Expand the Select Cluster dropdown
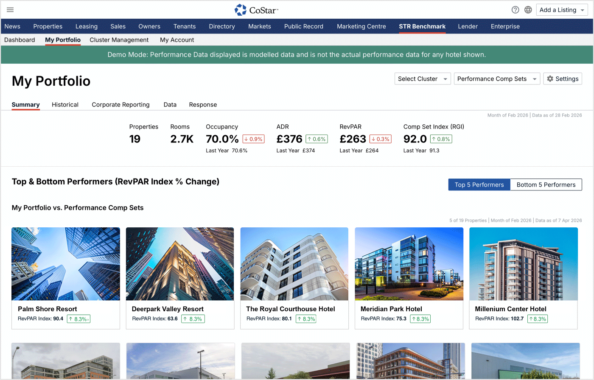This screenshot has width=594, height=380. (423, 79)
